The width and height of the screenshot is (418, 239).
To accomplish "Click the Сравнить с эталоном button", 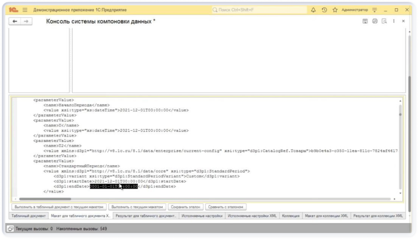I will 226,207.
